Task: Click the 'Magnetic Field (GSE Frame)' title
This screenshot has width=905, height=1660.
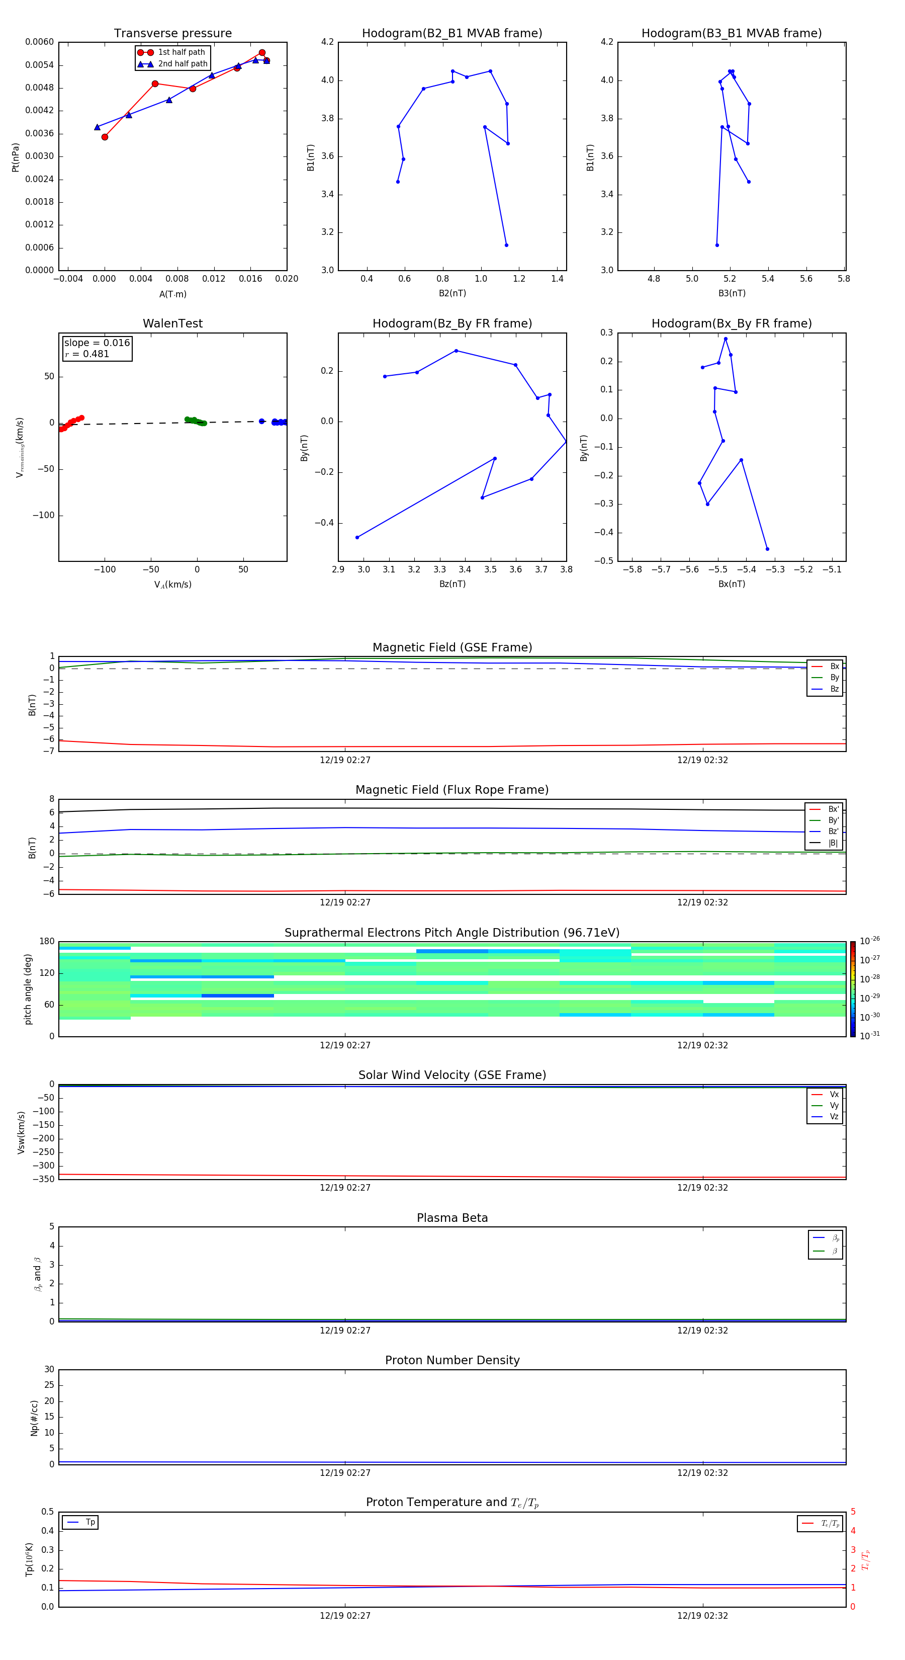Action: pyautogui.click(x=452, y=647)
